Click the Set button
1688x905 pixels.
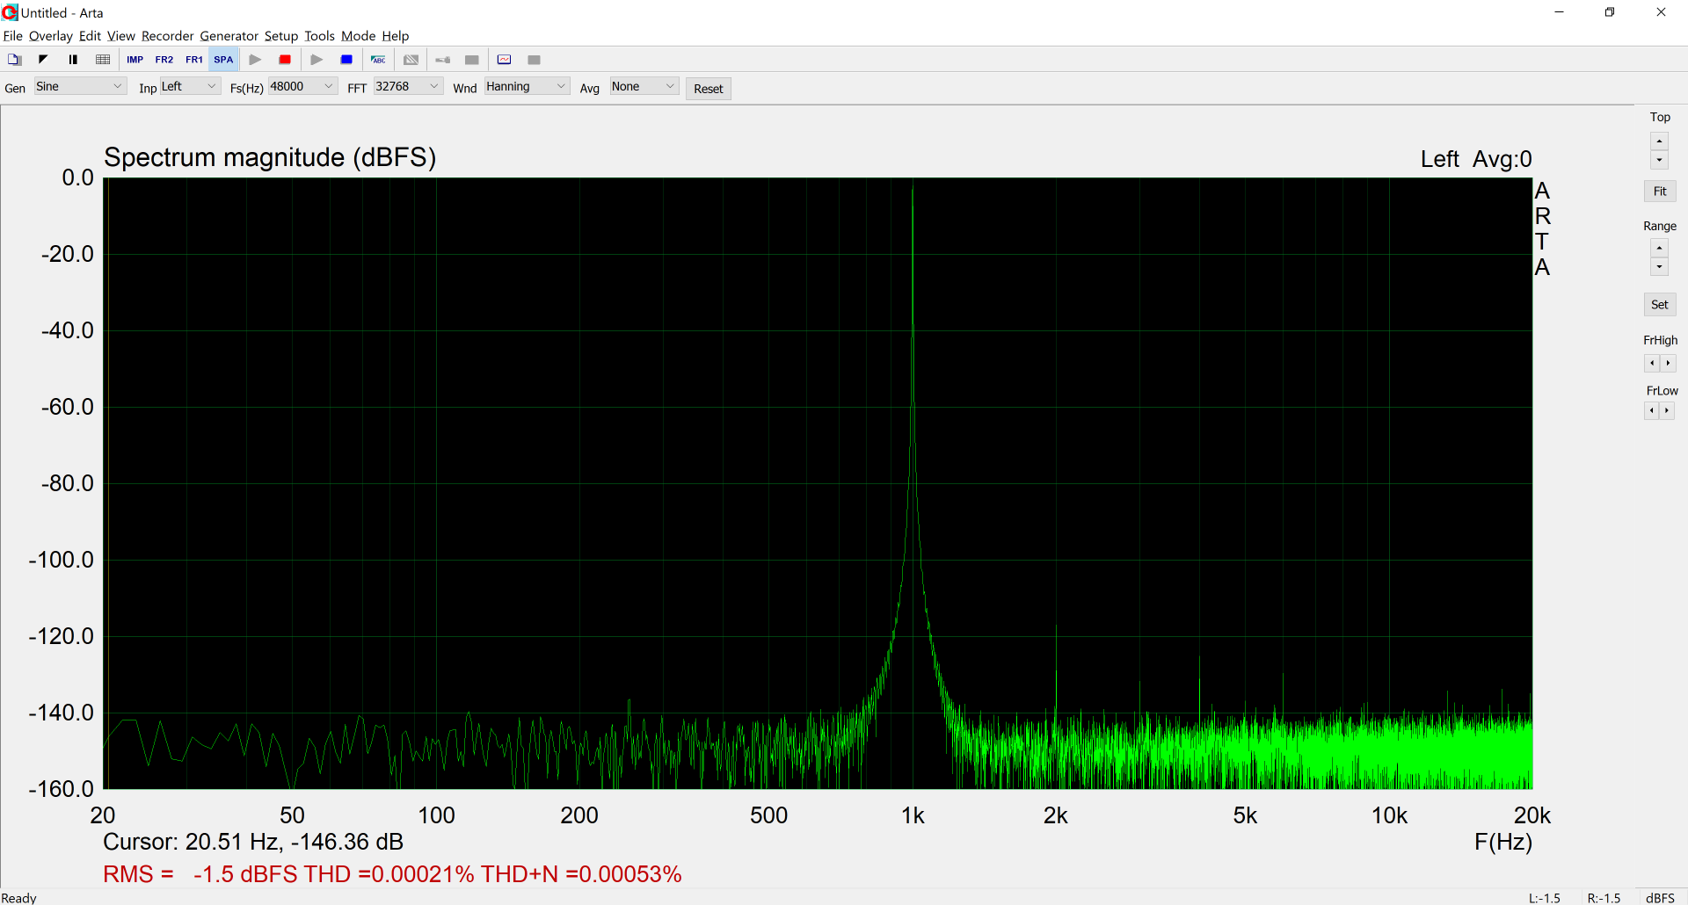coord(1660,305)
